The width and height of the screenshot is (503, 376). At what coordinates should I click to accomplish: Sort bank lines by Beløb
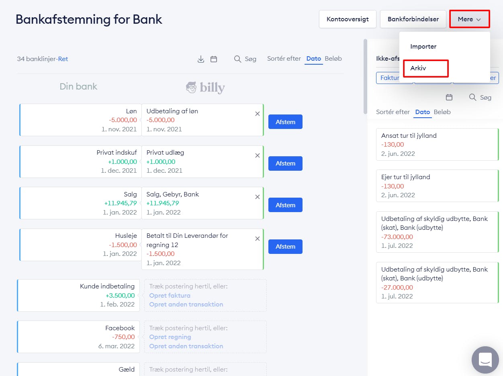(x=333, y=59)
